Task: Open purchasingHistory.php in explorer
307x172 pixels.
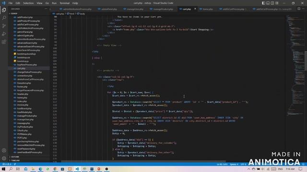Action: 28,141
